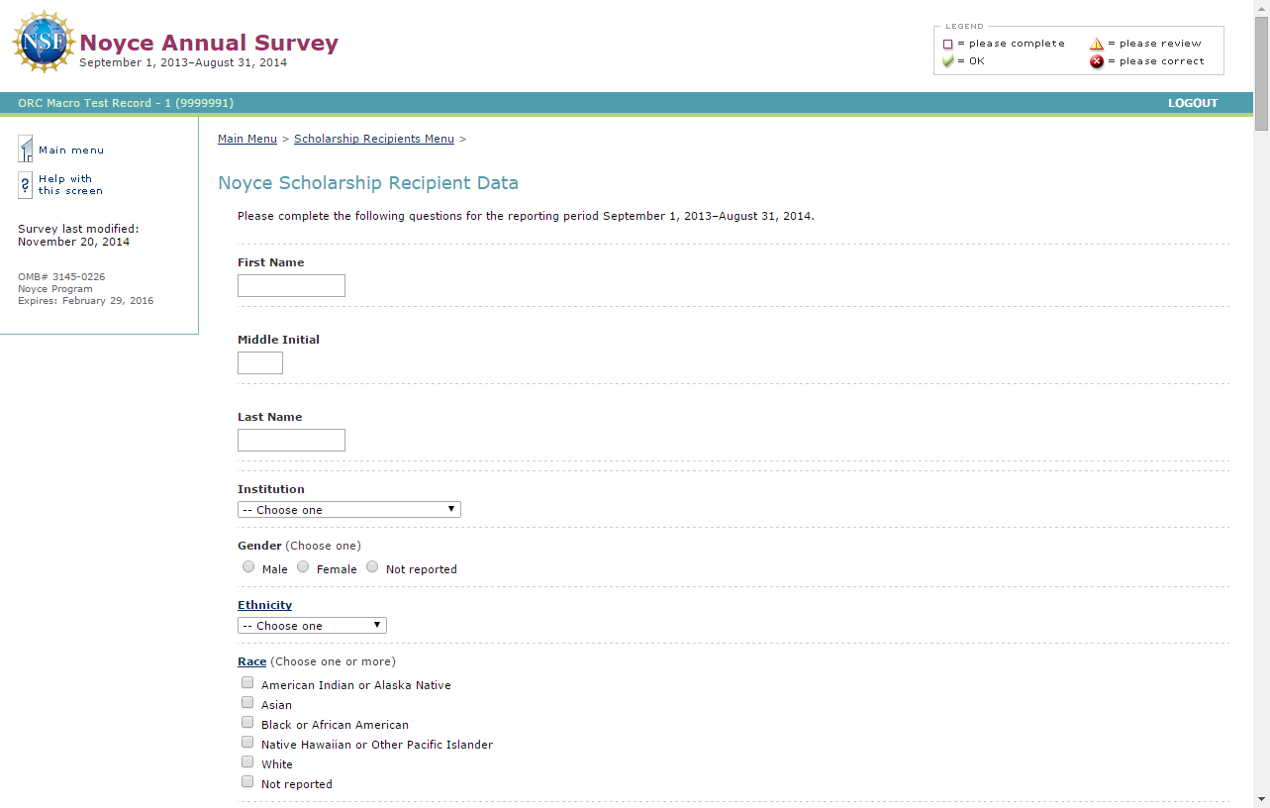This screenshot has width=1270, height=808.
Task: Check the American Indian or Alaska Native box
Action: click(247, 683)
